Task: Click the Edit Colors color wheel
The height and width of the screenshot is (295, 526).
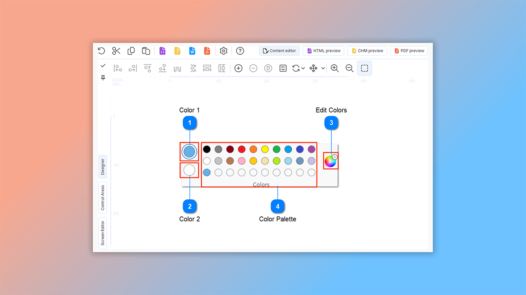Action: coord(330,160)
